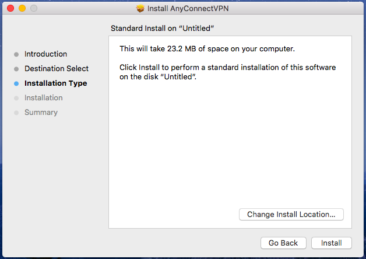Viewport: 366px width, 259px height.
Task: Click the dimmed Summary step label
Action: pos(41,113)
